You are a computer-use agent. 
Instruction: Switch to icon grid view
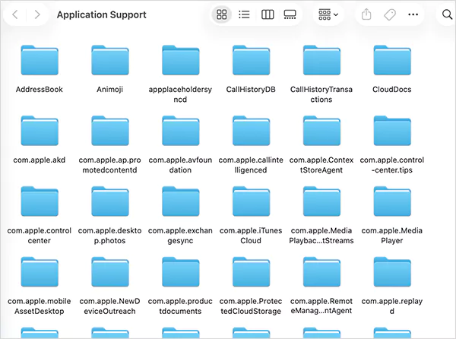[222, 14]
